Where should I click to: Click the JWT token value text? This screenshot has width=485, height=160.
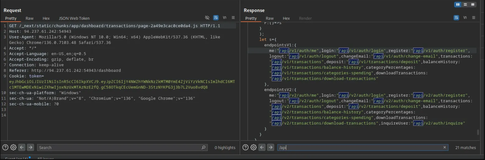pyautogui.click(x=122, y=84)
